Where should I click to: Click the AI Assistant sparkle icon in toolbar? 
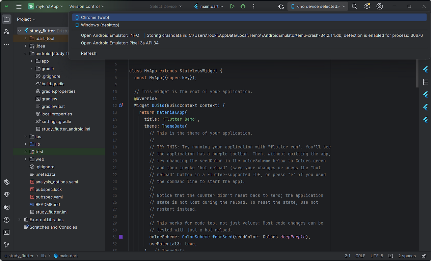tap(281, 6)
